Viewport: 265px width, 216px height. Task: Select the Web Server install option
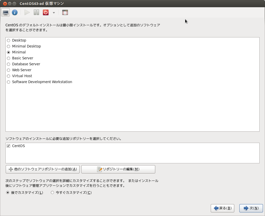[9, 70]
